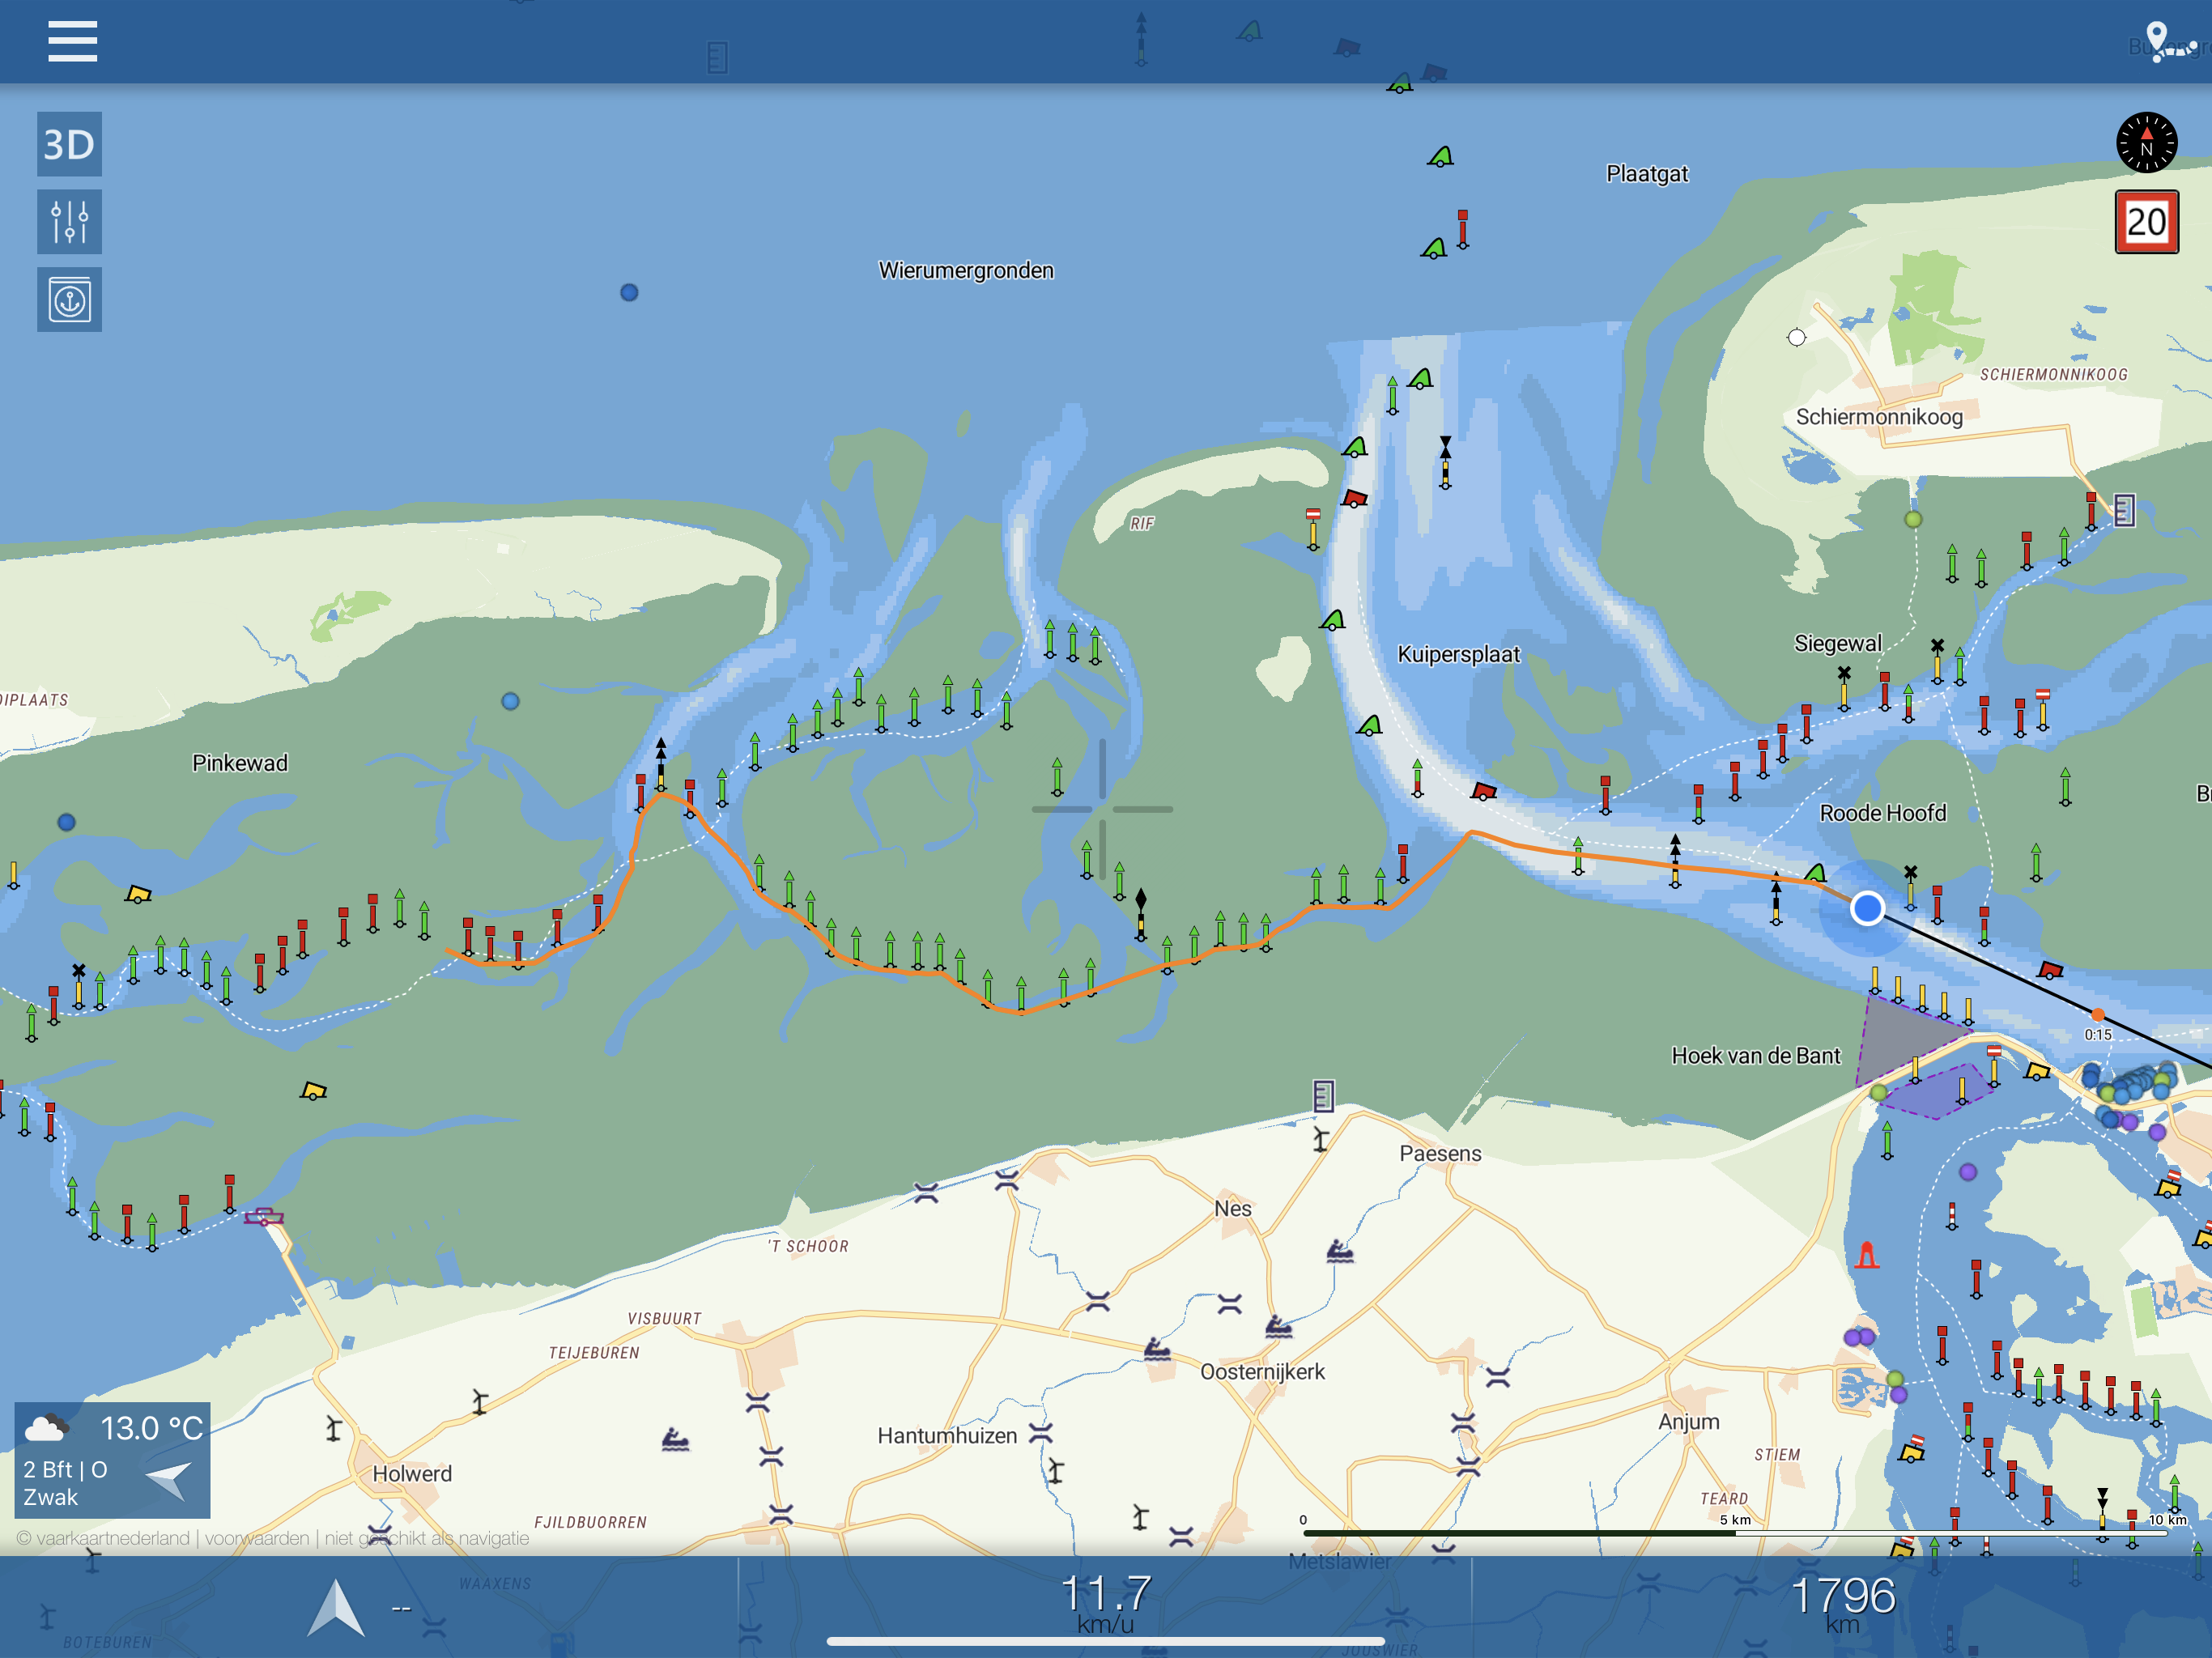Screen dimensions: 2212x1658
Task: Tap the speed limit 20 sign
Action: 2146,222
